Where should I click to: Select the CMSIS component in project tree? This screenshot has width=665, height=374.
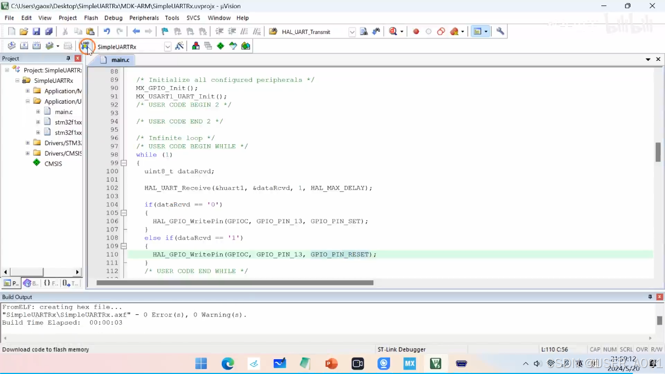[x=53, y=164]
